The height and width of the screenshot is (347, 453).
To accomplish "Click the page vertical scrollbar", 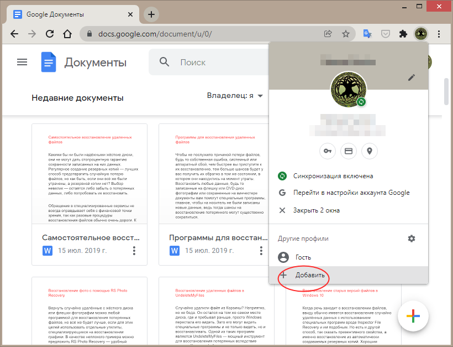I will coord(446,91).
